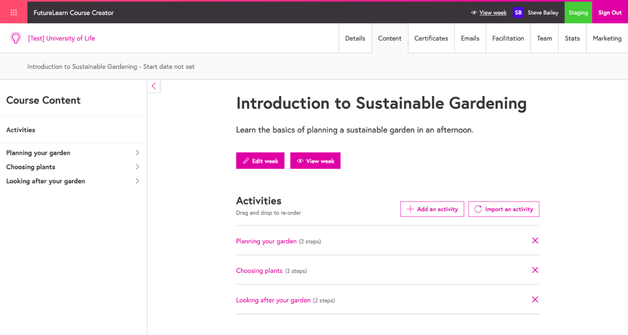The image size is (628, 335).
Task: Open the Certificates tab
Action: [x=431, y=38]
